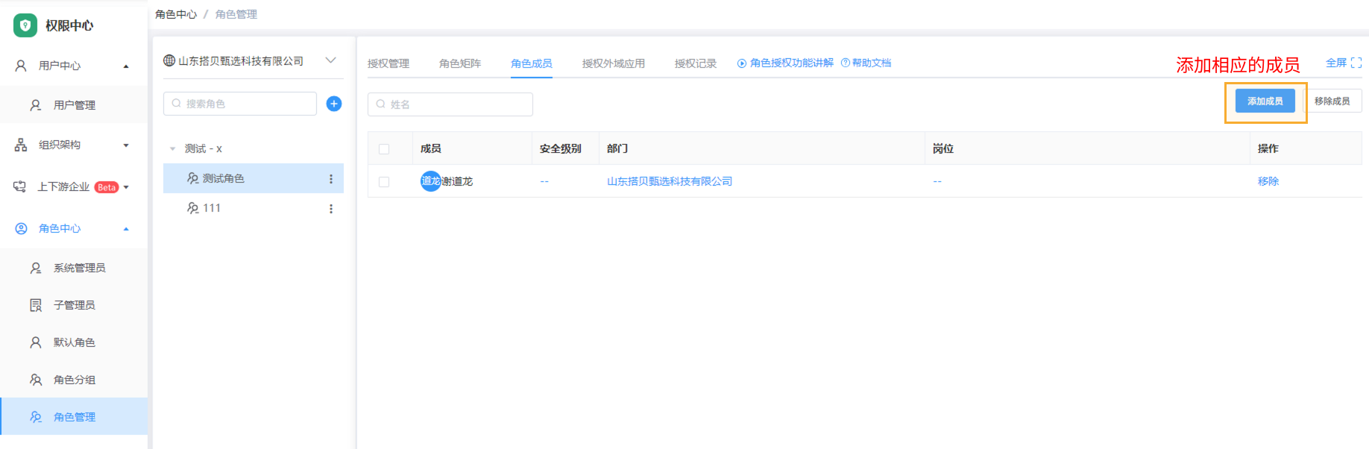Open the company selector dropdown chevron

click(331, 60)
